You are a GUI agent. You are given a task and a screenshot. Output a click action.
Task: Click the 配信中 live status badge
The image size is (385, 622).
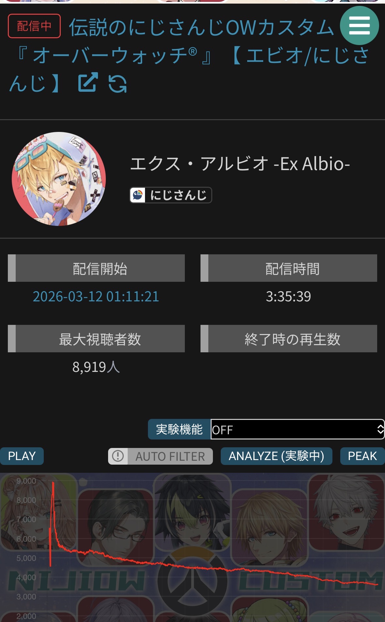[34, 26]
